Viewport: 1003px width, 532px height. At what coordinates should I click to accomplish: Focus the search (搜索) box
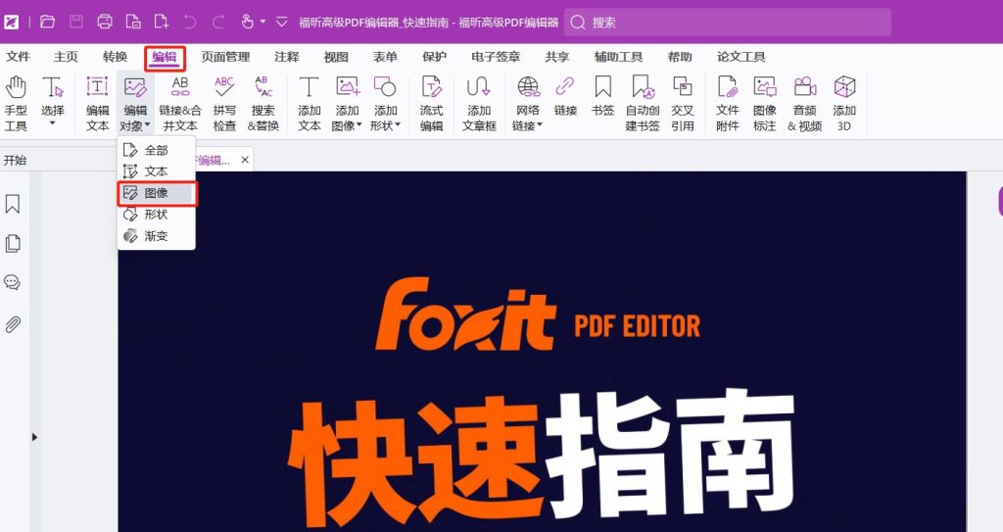click(x=728, y=23)
